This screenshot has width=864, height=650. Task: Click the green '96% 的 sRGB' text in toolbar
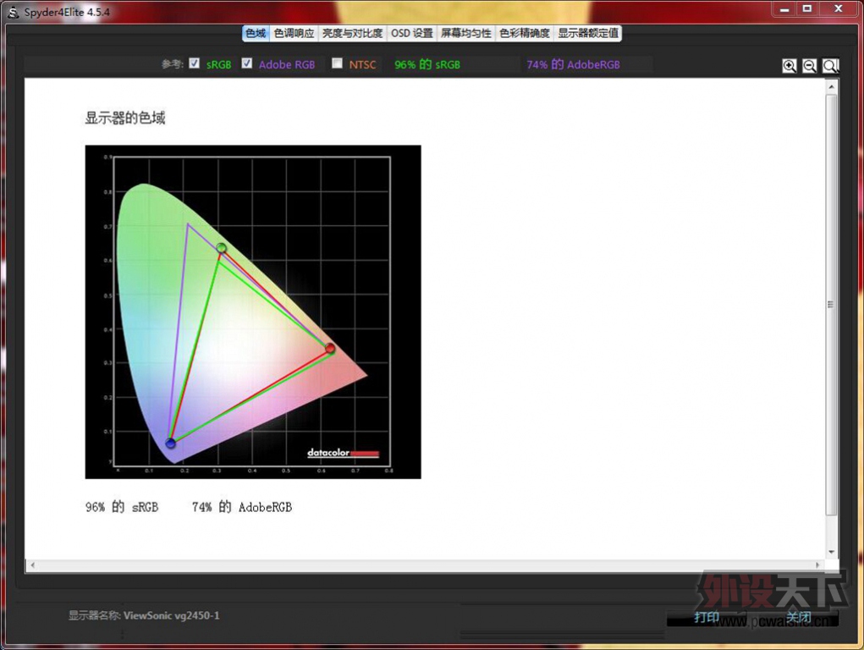(427, 64)
